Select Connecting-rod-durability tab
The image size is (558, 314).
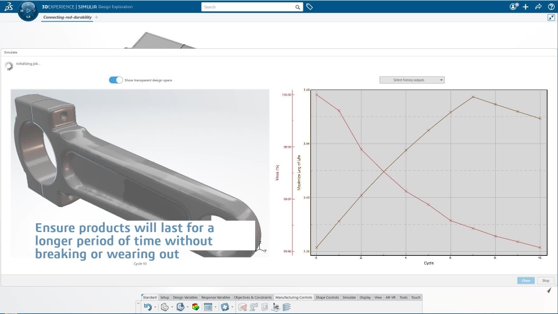(x=67, y=17)
